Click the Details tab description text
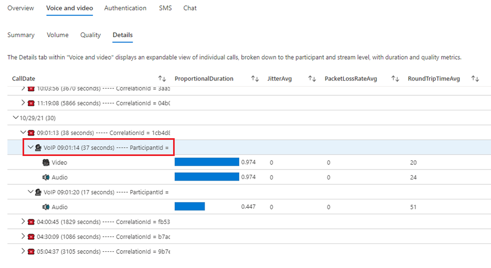The height and width of the screenshot is (268, 491). click(x=234, y=57)
